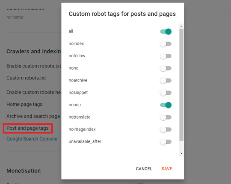
Task: Enable the noarchive switch
Action: point(166,81)
